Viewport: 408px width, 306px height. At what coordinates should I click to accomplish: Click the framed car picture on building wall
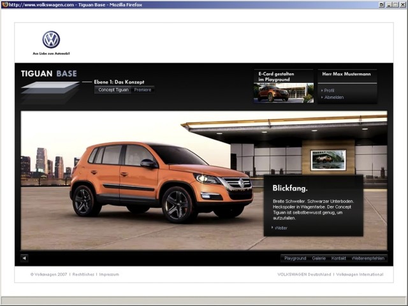click(328, 160)
